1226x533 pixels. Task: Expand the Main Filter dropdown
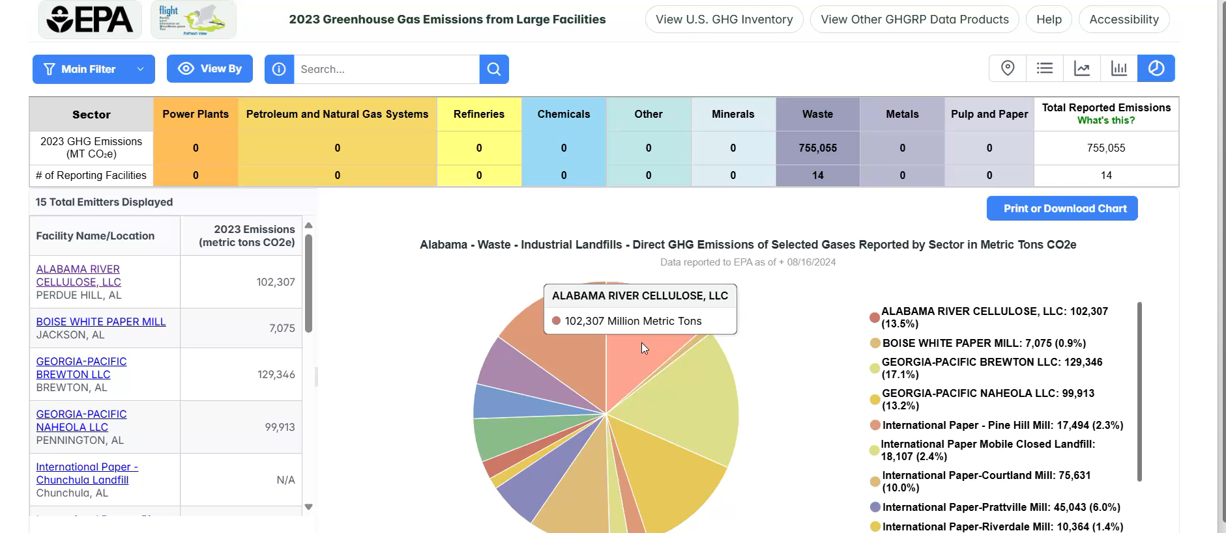pyautogui.click(x=94, y=69)
